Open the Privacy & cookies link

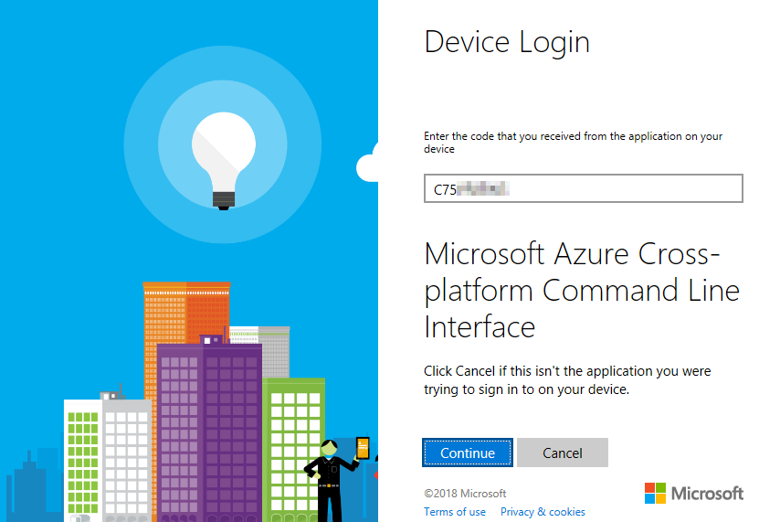coord(543,512)
